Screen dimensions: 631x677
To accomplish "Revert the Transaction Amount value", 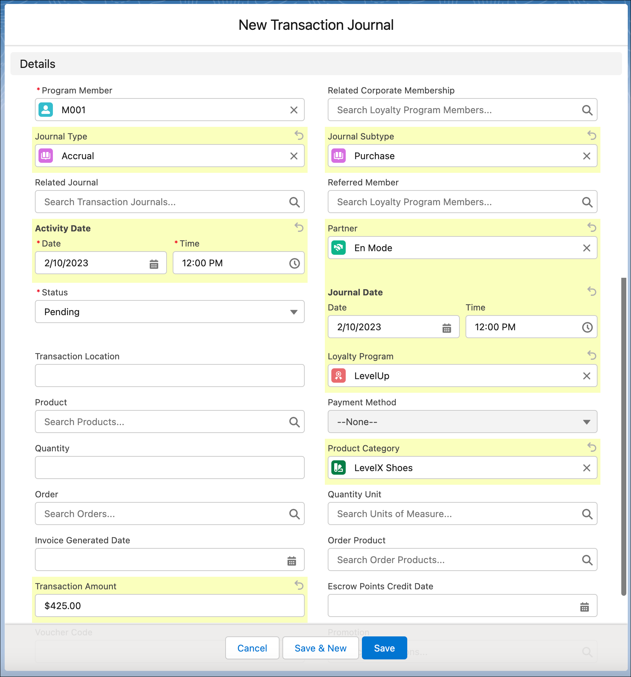I will (x=299, y=585).
